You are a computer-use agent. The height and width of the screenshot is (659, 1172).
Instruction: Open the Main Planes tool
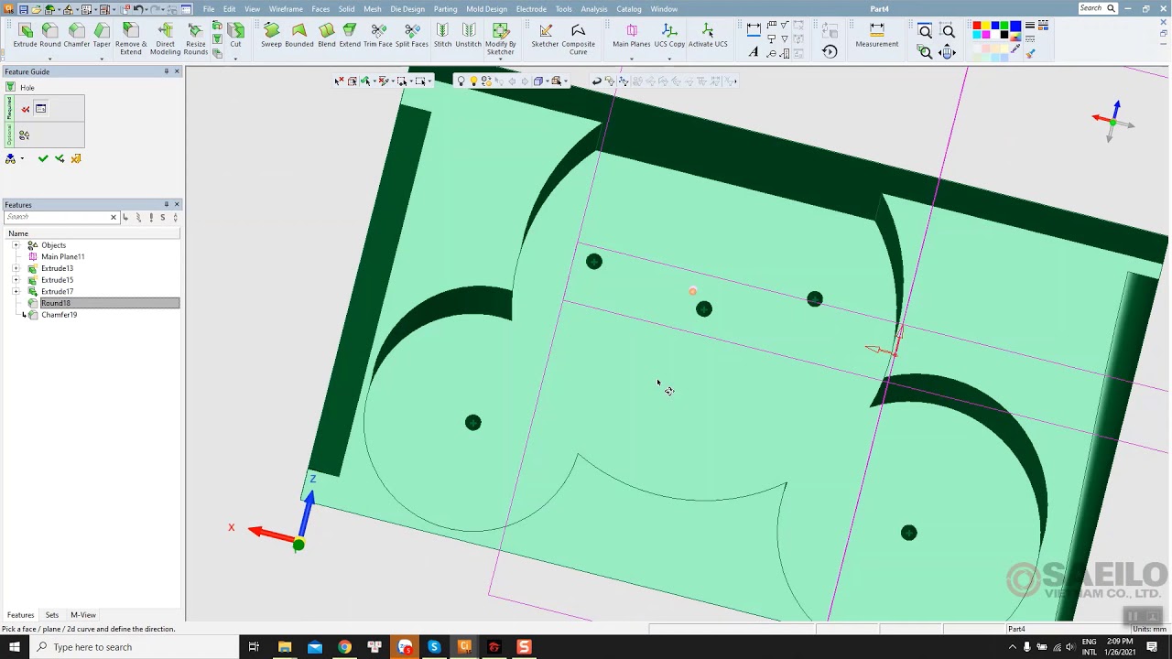632,36
